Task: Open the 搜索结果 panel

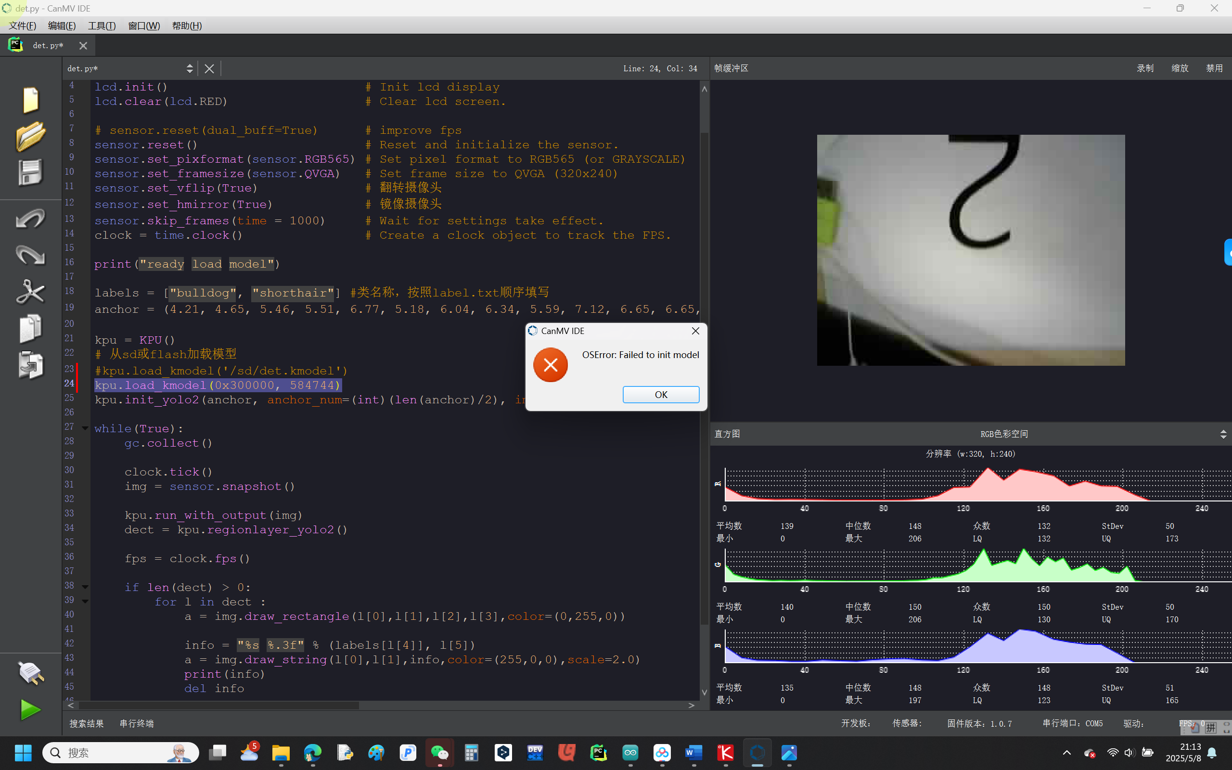Action: pos(87,723)
